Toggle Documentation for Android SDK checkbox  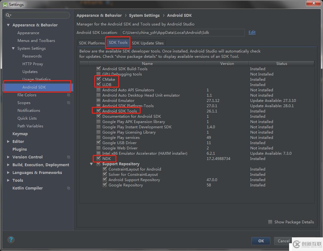(x=99, y=116)
